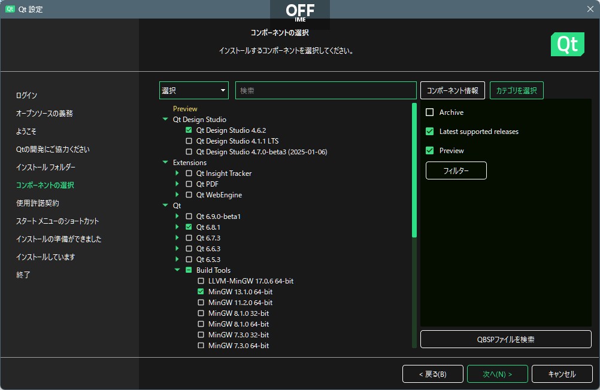Uncheck MinGW 13.1.0 64-bit
This screenshot has width=600, height=390.
click(201, 291)
